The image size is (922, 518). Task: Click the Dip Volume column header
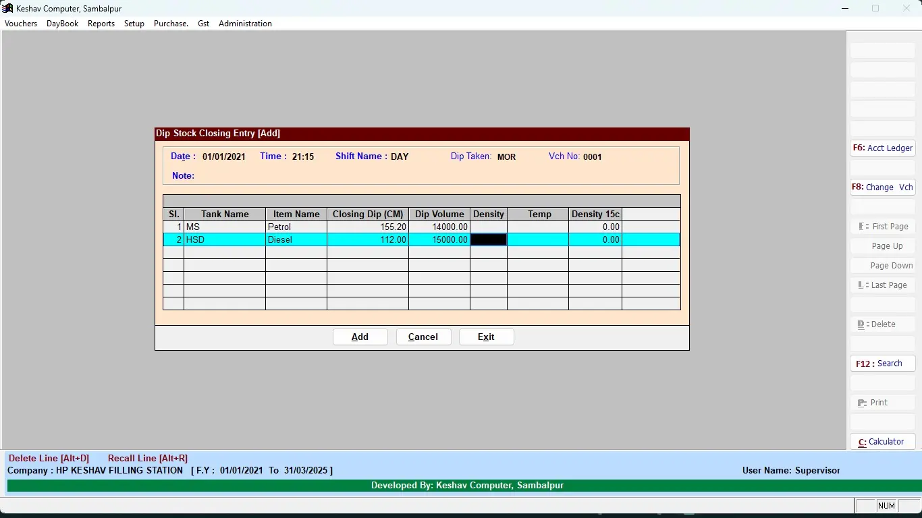[439, 214]
